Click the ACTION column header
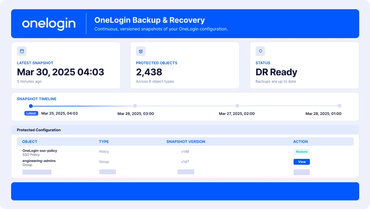The width and height of the screenshot is (370, 209). pyautogui.click(x=301, y=142)
